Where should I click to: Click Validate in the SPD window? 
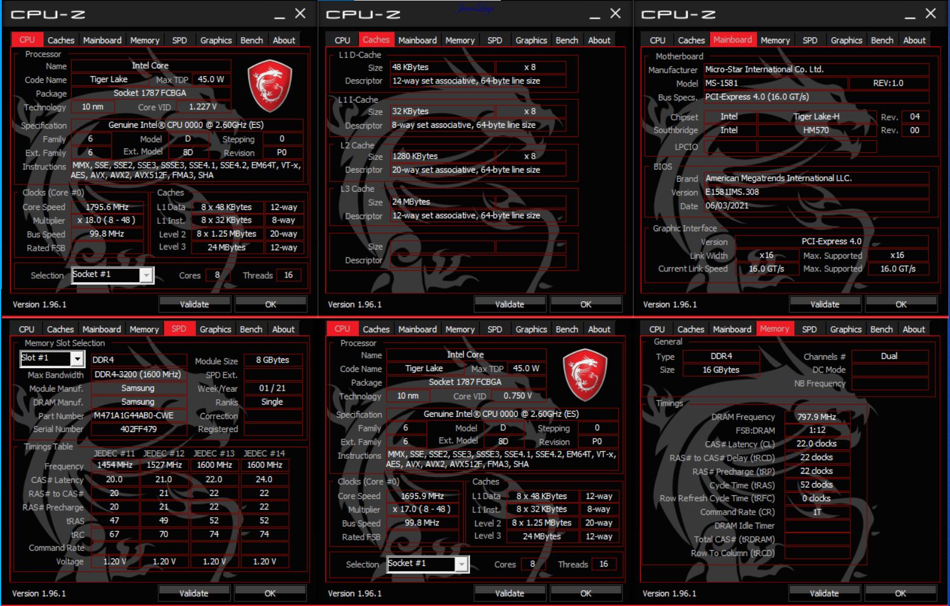click(194, 593)
